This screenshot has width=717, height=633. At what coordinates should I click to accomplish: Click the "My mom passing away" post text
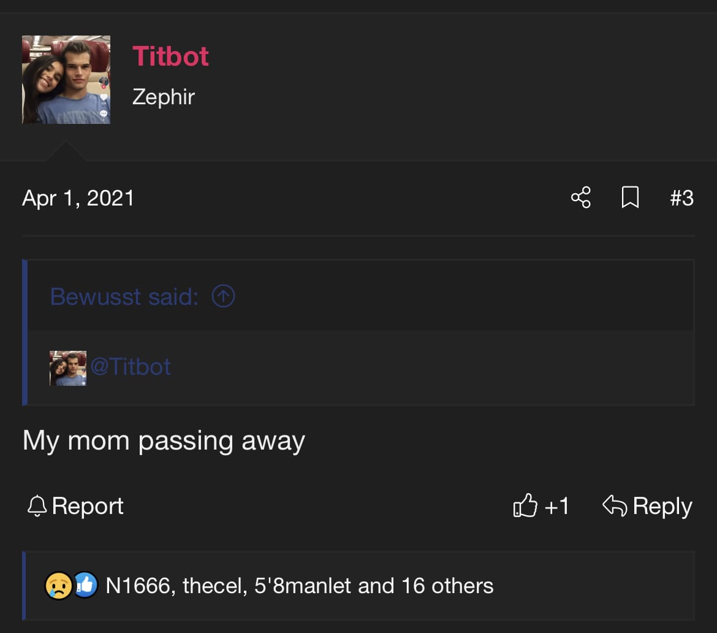coord(164,441)
